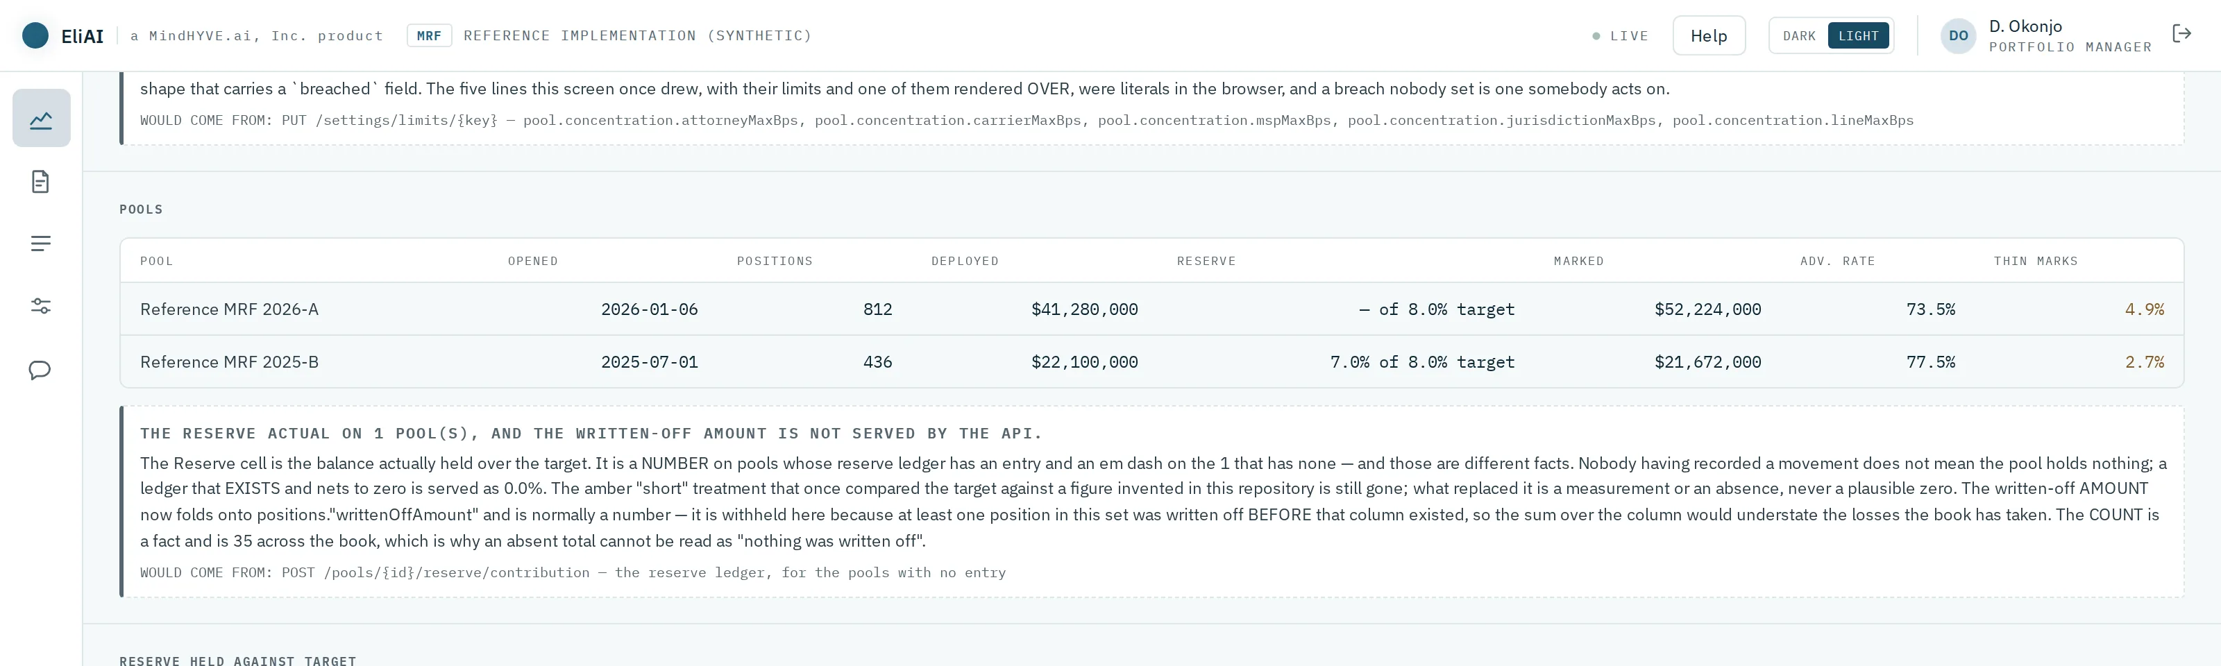Click the LIVE status indicator
Viewport: 2221px width, 666px height.
[x=1620, y=35]
